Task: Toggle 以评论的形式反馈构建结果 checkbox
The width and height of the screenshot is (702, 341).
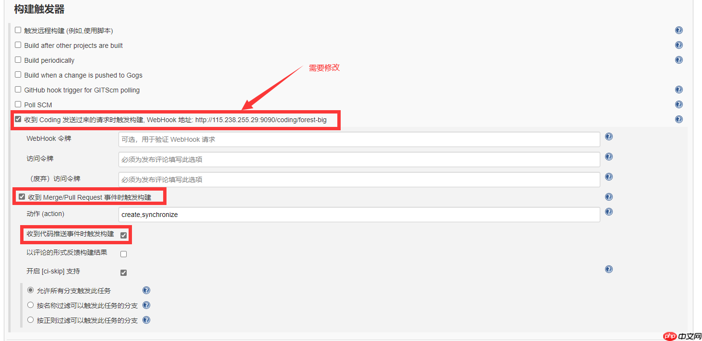Action: pos(123,253)
